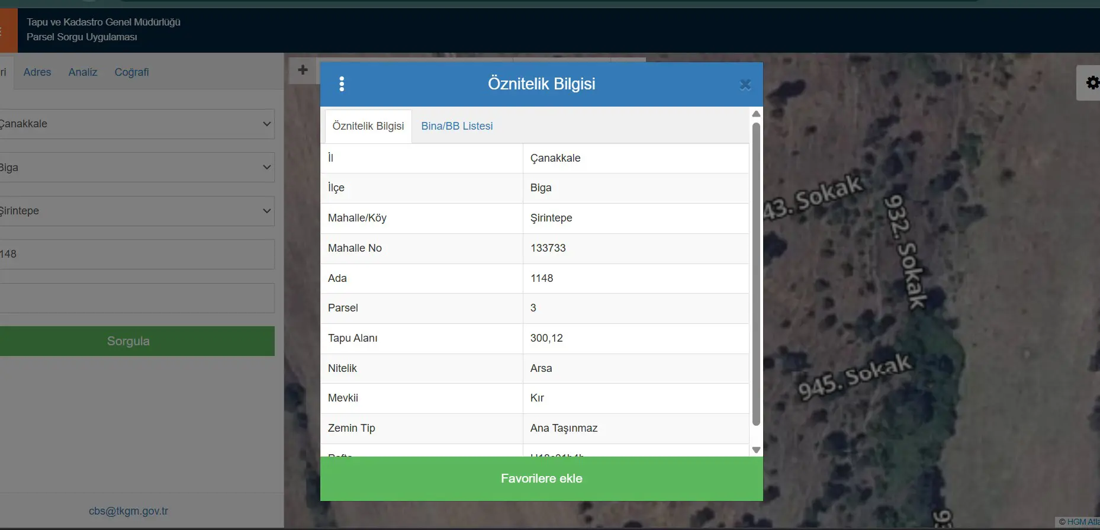This screenshot has height=530, width=1100.
Task: Click the dialog scrollbar up arrow
Action: coord(756,114)
